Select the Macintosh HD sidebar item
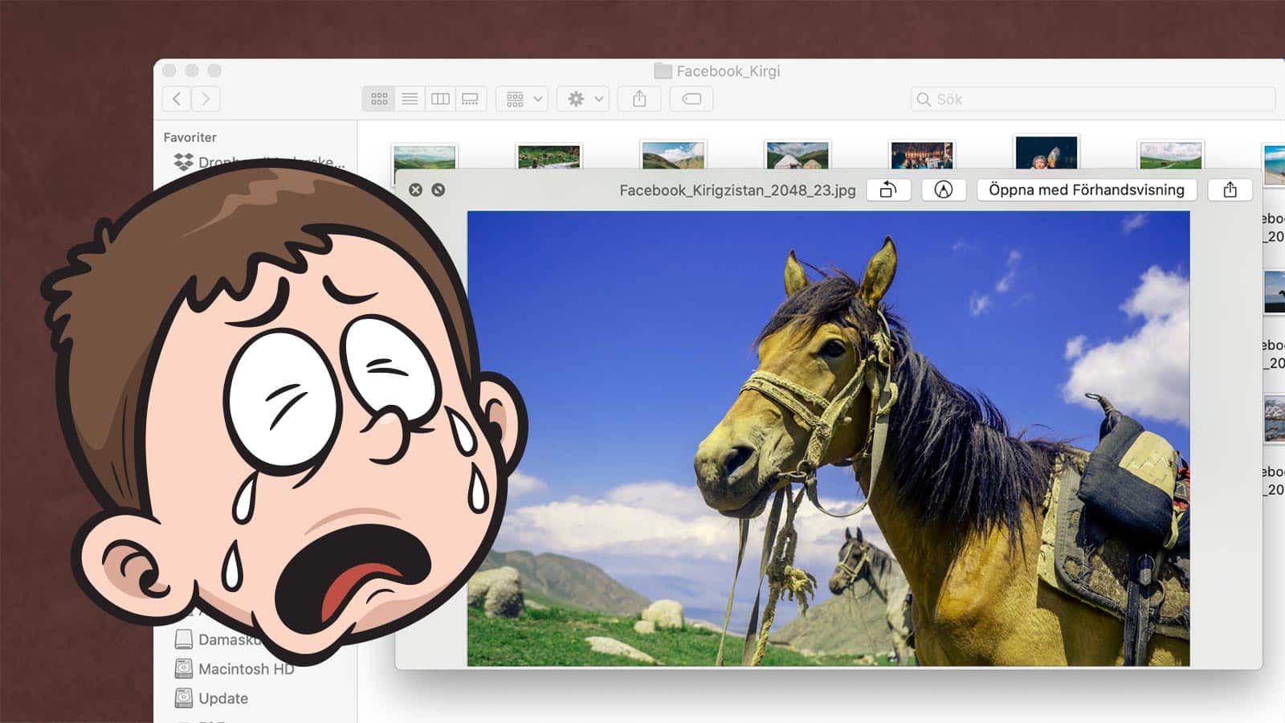1285x723 pixels. tap(235, 668)
